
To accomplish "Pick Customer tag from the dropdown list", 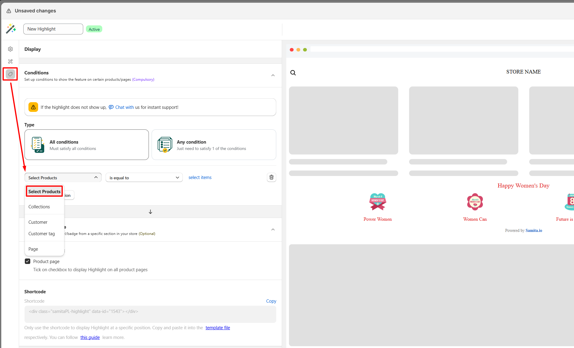I will tap(41, 234).
